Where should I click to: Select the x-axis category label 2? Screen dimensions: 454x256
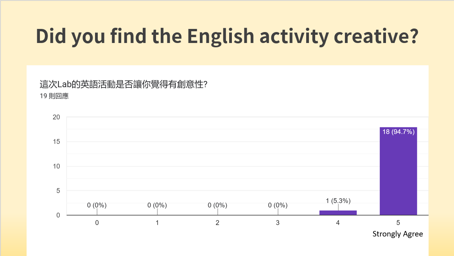point(217,223)
